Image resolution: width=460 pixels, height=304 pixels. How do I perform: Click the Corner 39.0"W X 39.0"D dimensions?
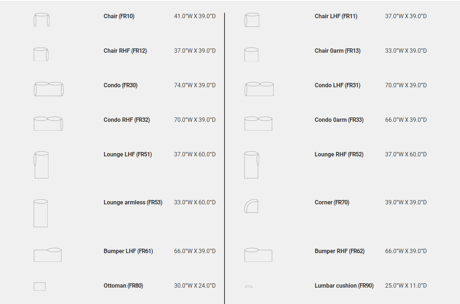pyautogui.click(x=406, y=203)
